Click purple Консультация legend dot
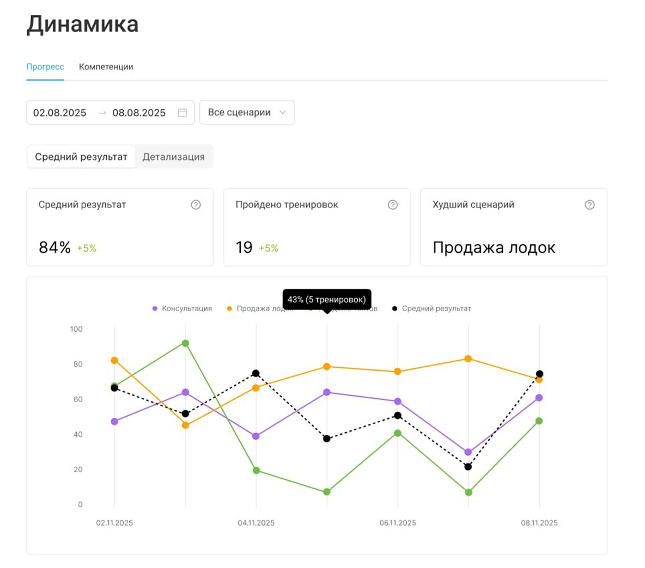This screenshot has height=568, width=645. [x=155, y=308]
